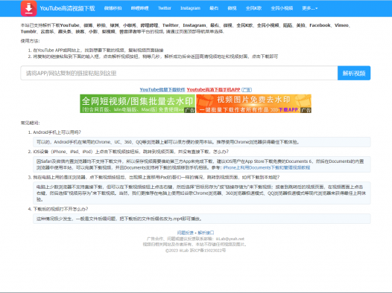Go to the Twitter navigation tab
This screenshot has width=392, height=293.
click(x=165, y=8)
